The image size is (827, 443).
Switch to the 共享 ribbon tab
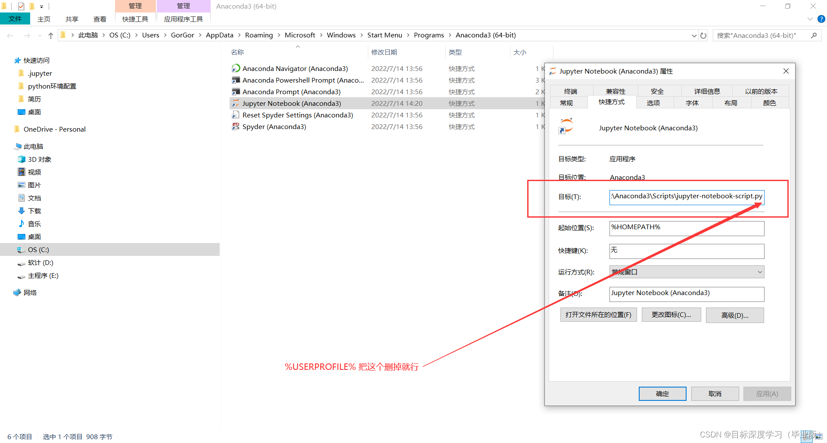coord(72,19)
